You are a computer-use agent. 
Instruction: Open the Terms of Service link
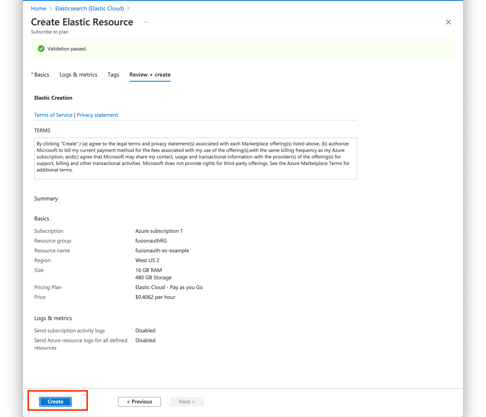pyautogui.click(x=53, y=115)
